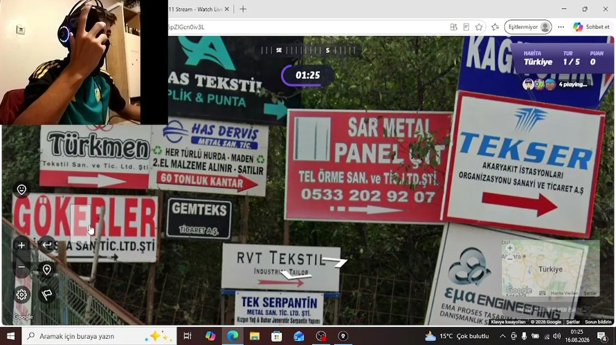Open Task View on the taskbar
Screen dimensions: 616x345
(x=187, y=336)
